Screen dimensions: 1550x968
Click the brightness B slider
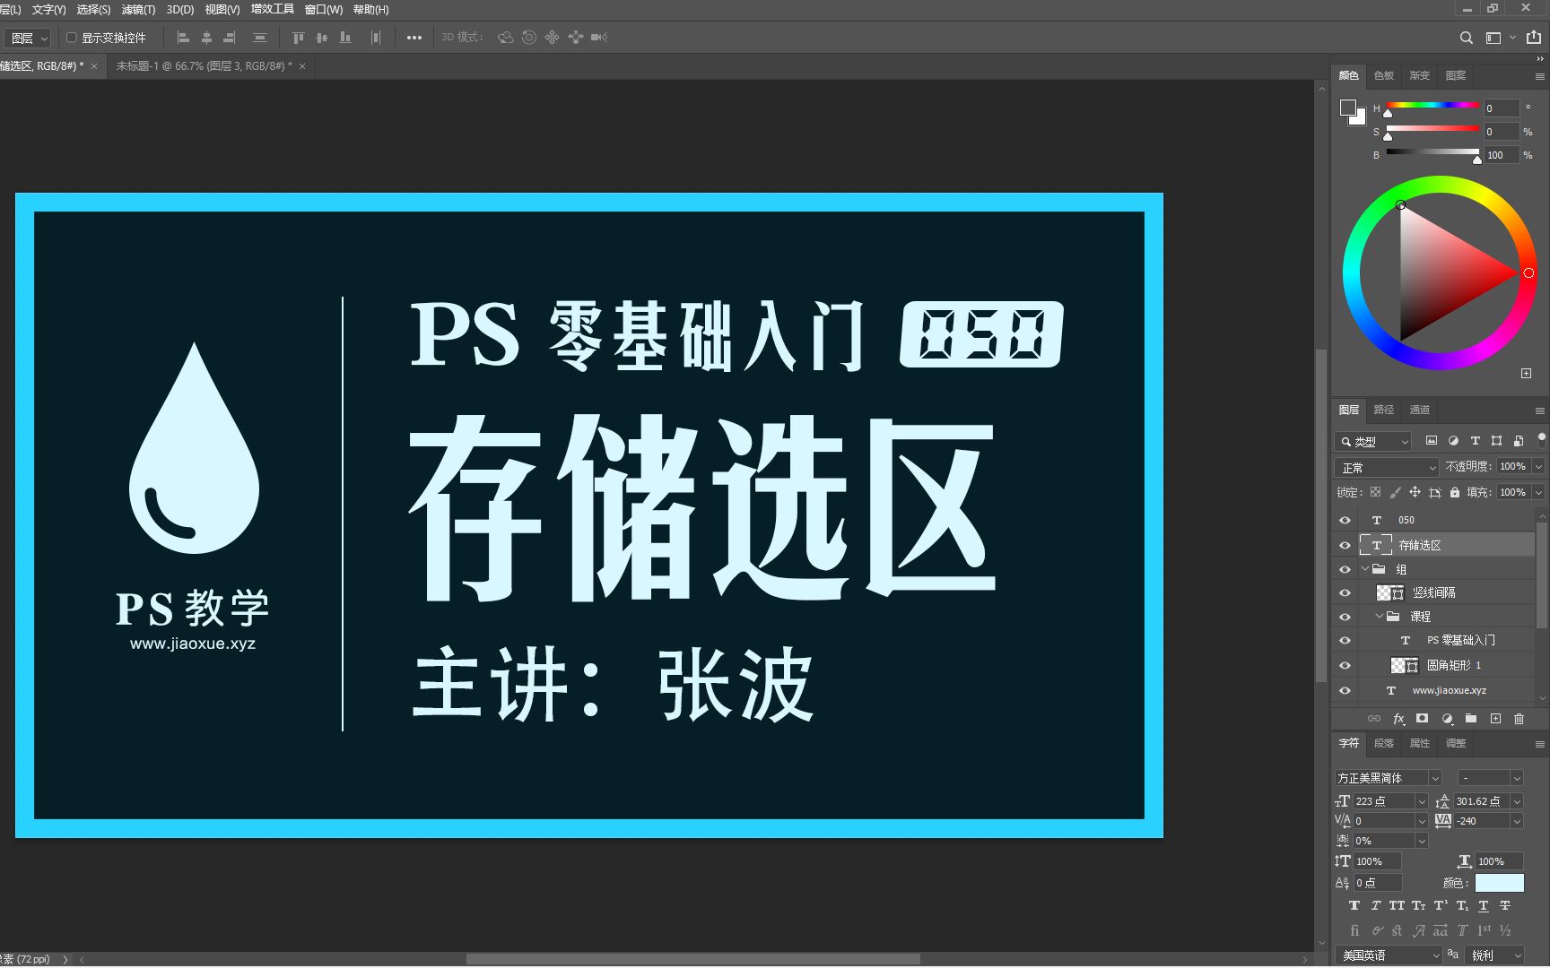tap(1432, 151)
